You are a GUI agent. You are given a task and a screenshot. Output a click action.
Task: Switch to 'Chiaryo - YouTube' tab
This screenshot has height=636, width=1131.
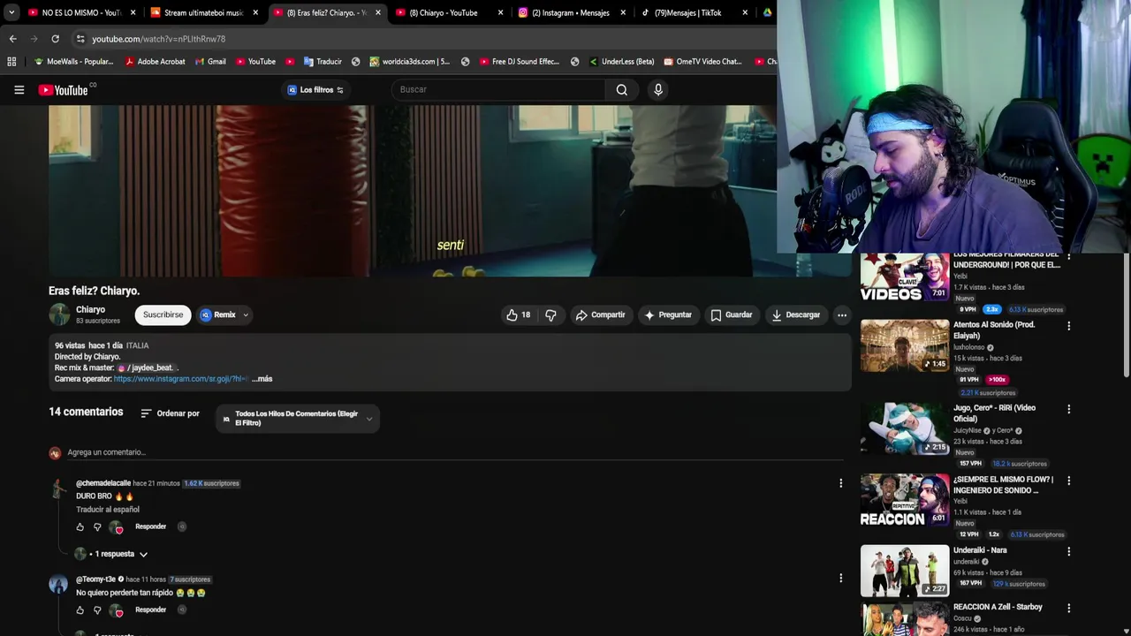450,12
